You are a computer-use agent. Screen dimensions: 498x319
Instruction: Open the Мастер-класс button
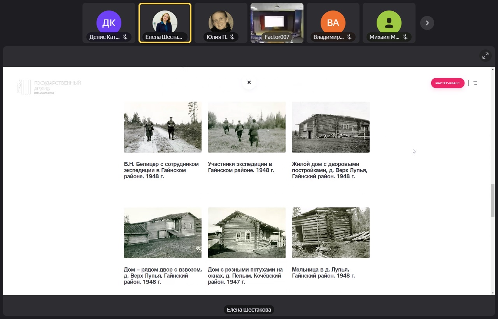point(447,83)
